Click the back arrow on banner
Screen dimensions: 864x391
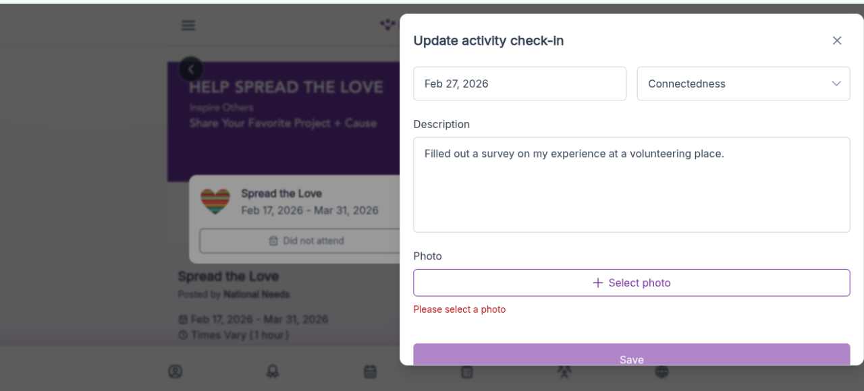pos(191,69)
